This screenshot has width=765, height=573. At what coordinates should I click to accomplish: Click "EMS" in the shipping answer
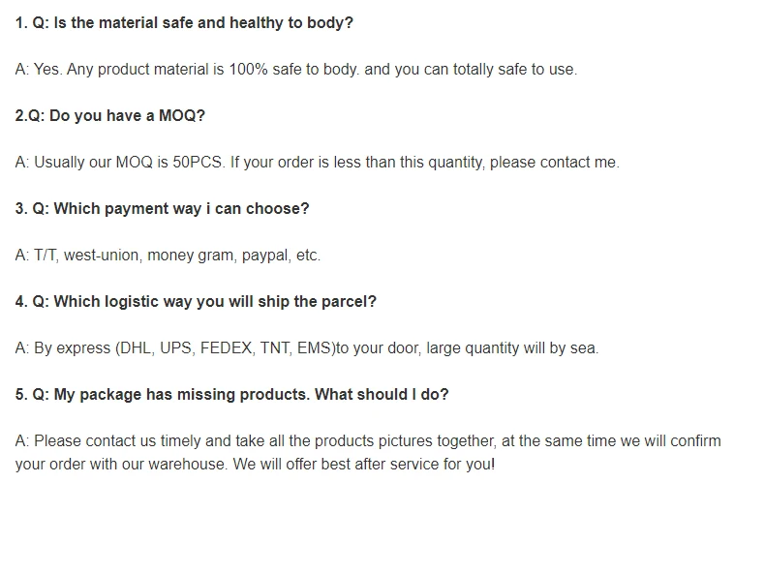[x=315, y=347]
